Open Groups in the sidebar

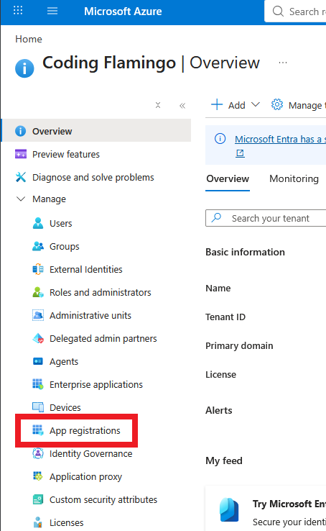[x=65, y=247]
